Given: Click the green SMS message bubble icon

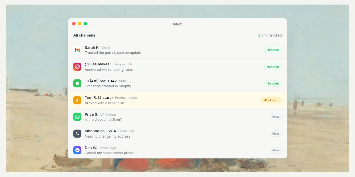Looking at the screenshot, I should coord(77,83).
